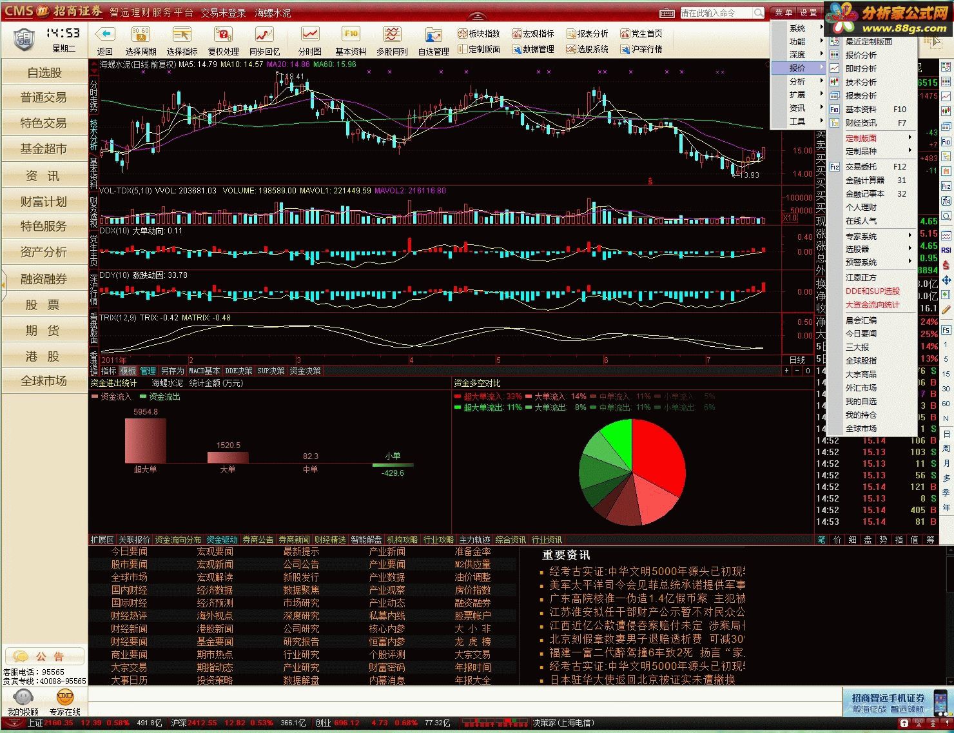
Task: Click the 宏观指标 toolbar button
Action: (x=533, y=34)
